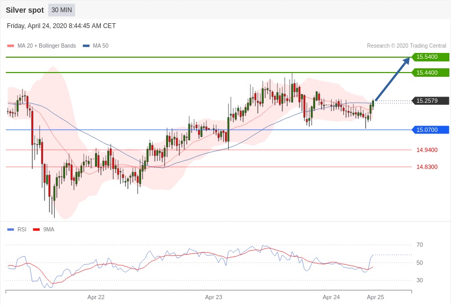The height and width of the screenshot is (305, 451).
Task: Click the 15.0700 pivot price tag
Action: tap(430, 130)
